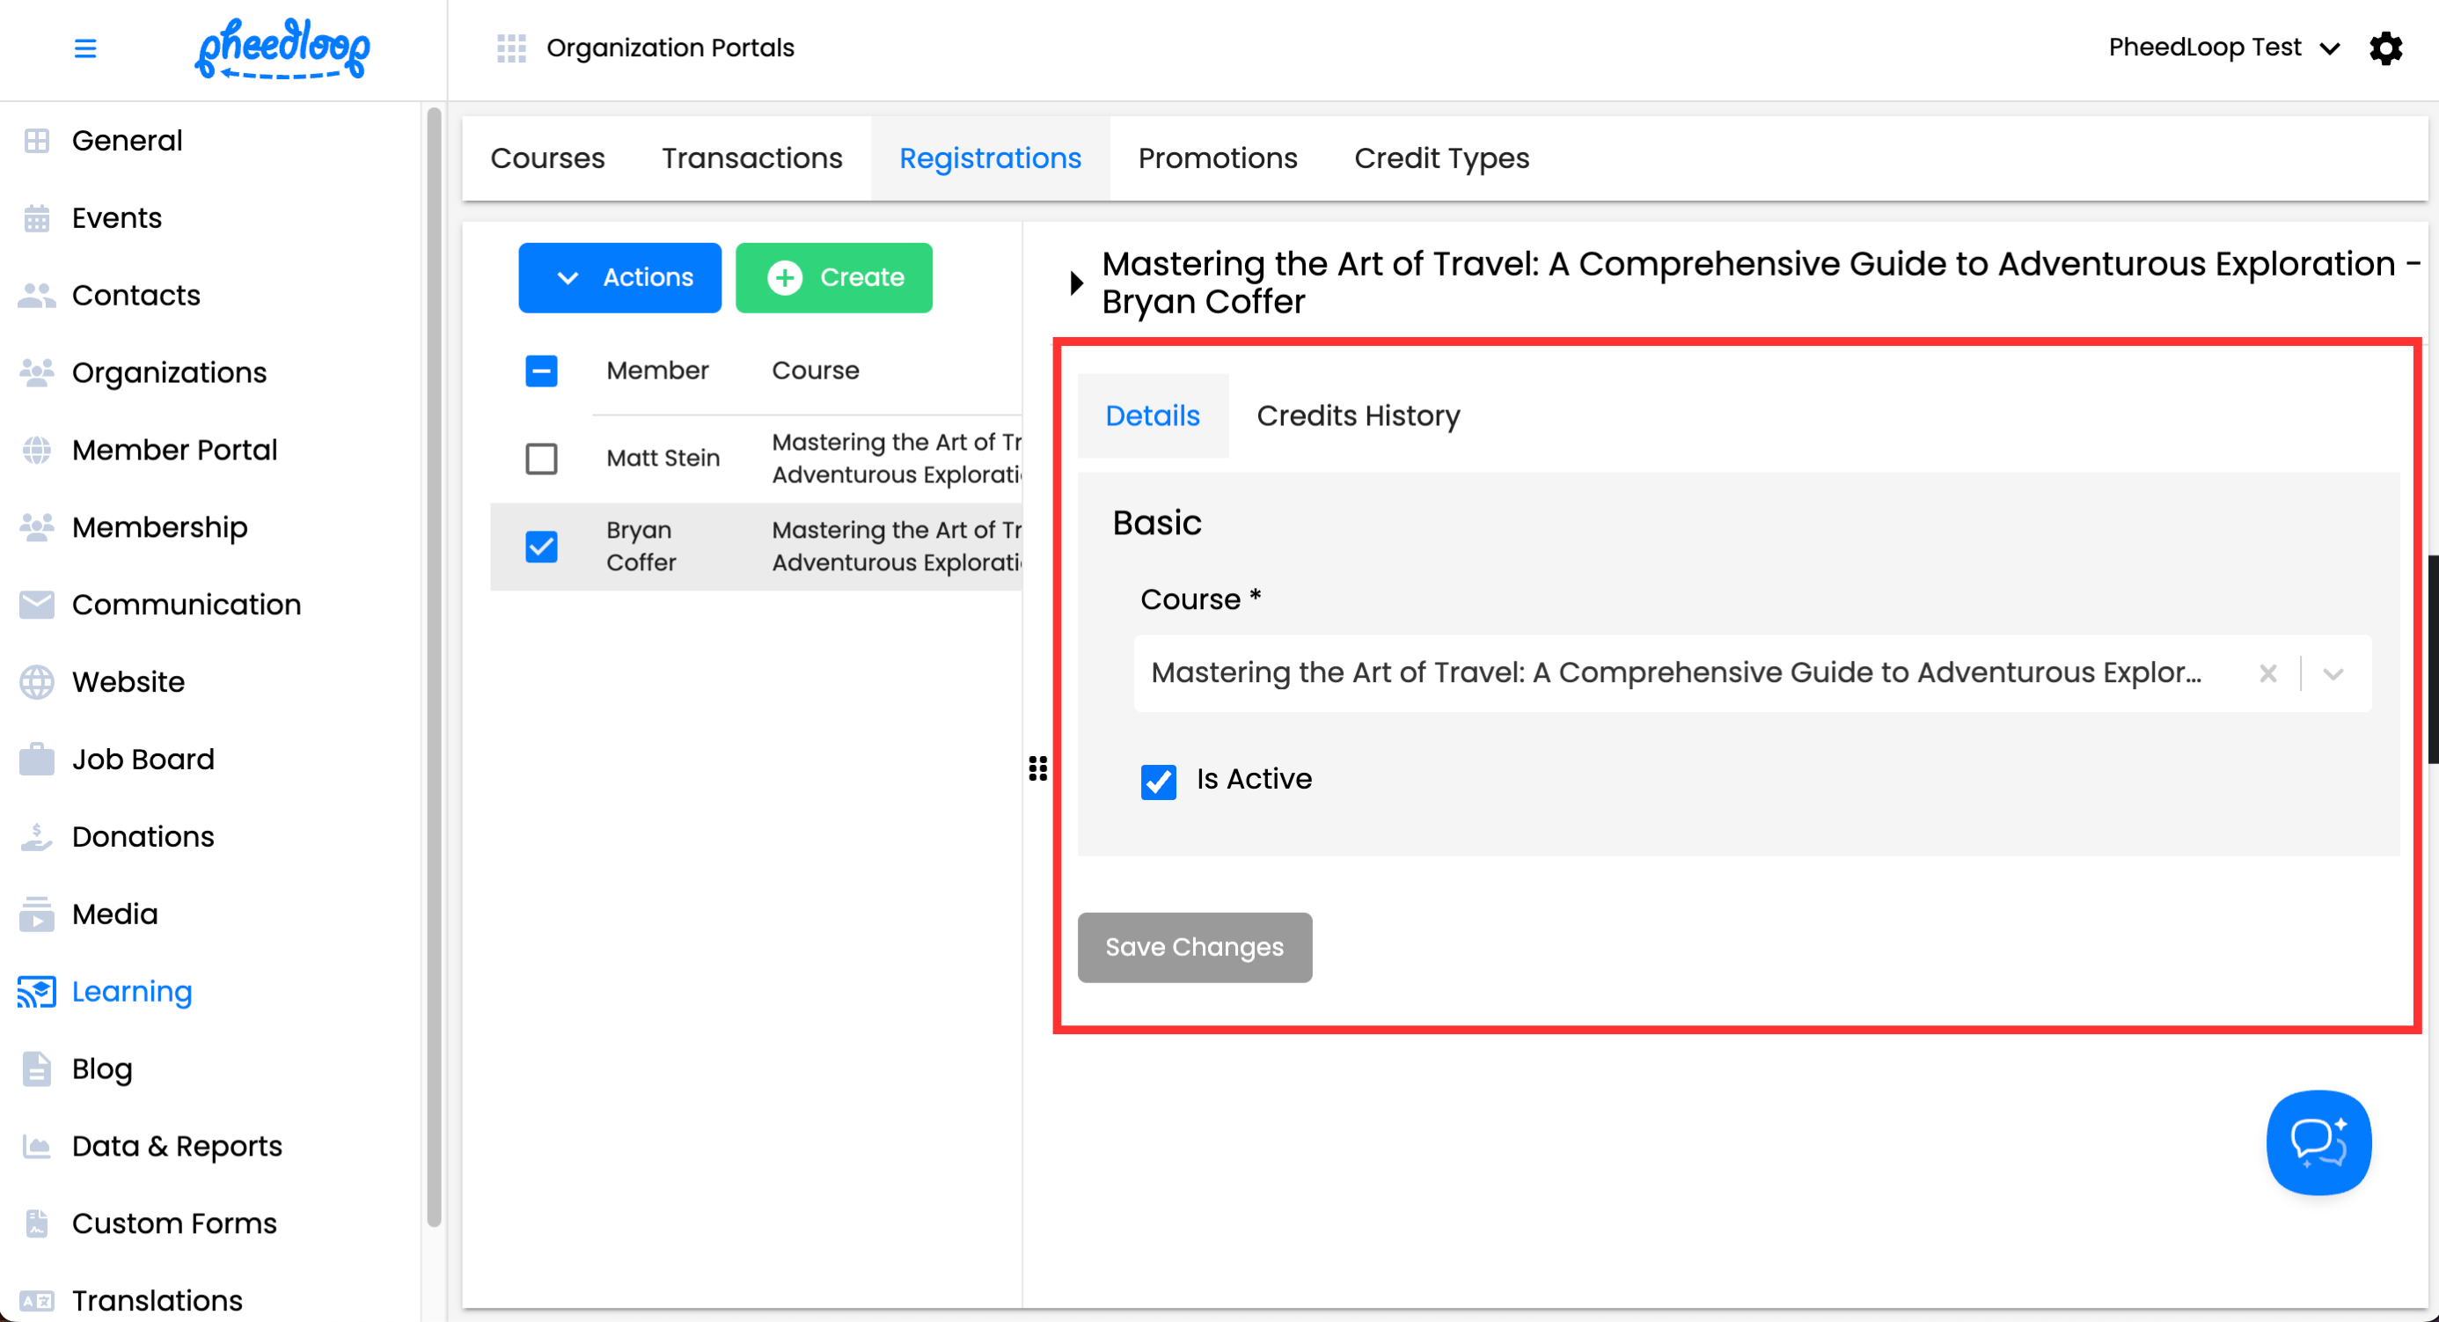Uncheck the Bryan Coffer row checkbox
This screenshot has width=2439, height=1322.
click(542, 547)
